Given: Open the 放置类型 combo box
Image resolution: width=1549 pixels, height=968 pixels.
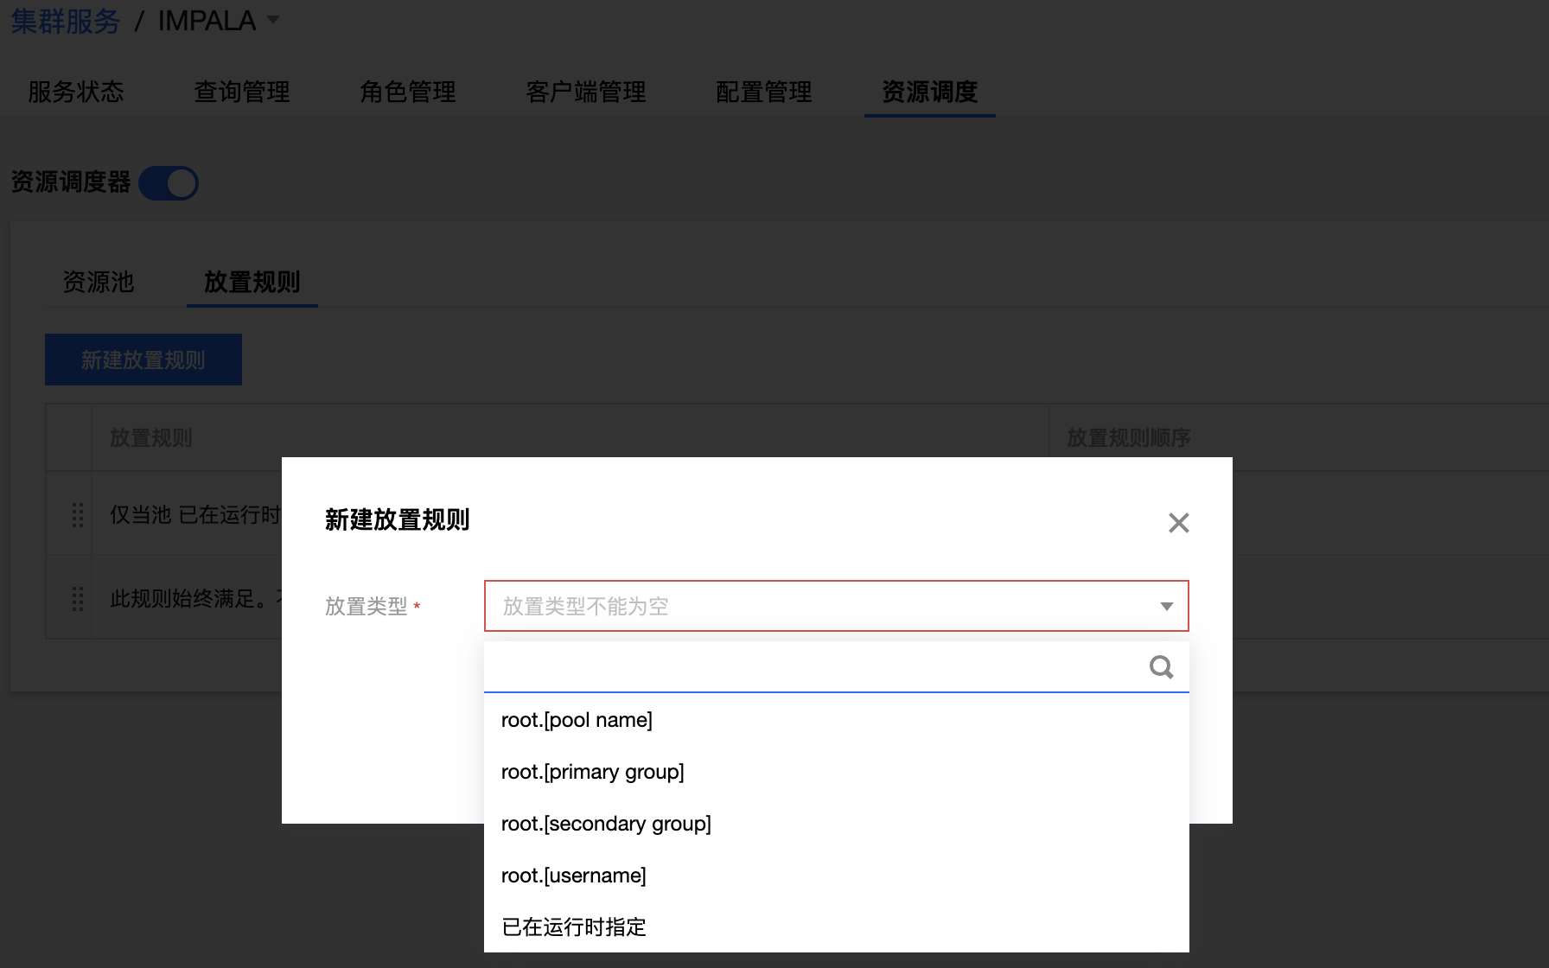Looking at the screenshot, I should click(x=821, y=607).
